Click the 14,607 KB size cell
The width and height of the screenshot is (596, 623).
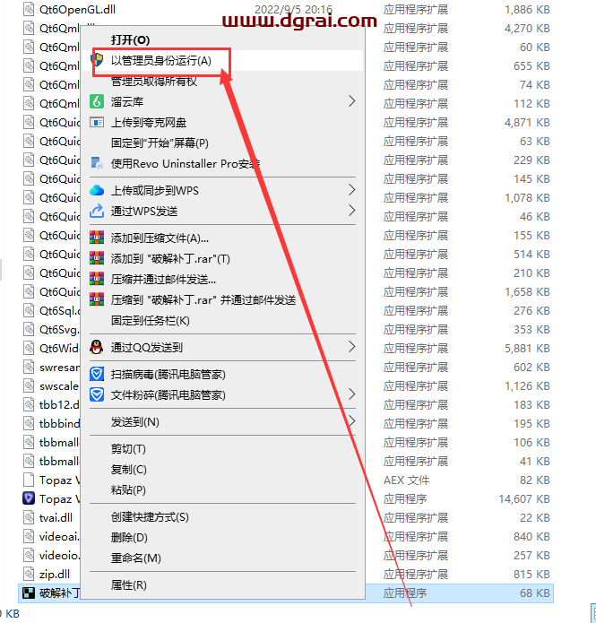[524, 498]
